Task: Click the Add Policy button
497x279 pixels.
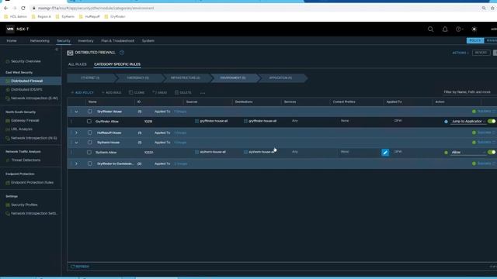Action: [x=82, y=93]
